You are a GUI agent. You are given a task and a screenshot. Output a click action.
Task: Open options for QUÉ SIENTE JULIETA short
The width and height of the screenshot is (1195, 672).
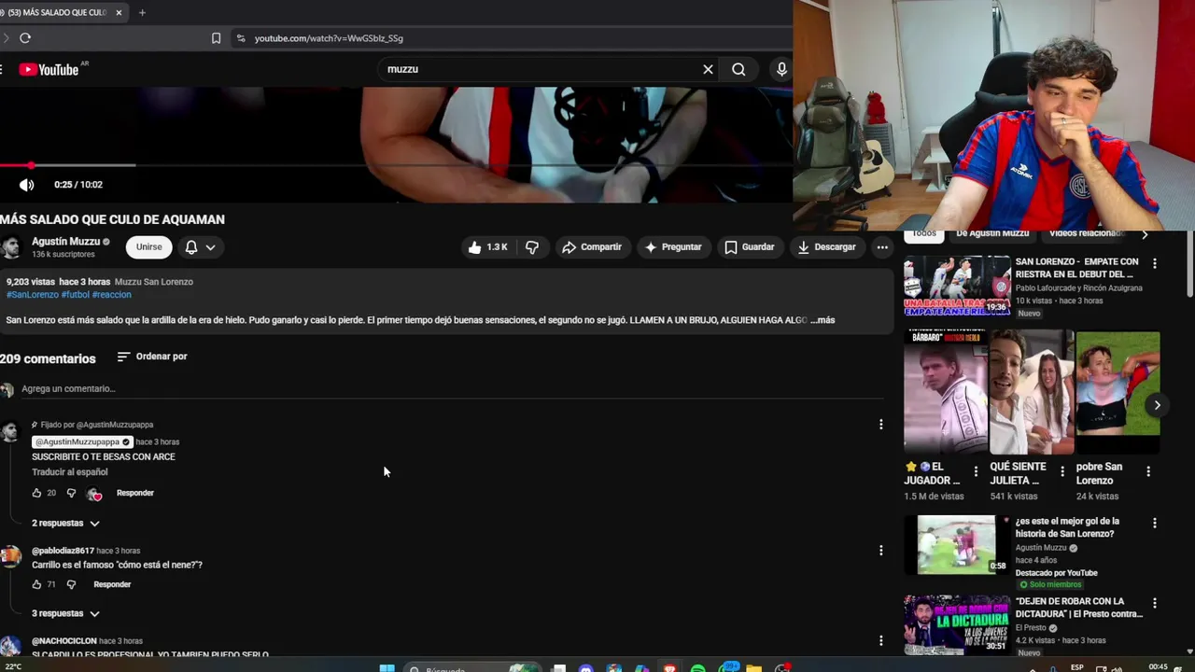pos(1061,472)
